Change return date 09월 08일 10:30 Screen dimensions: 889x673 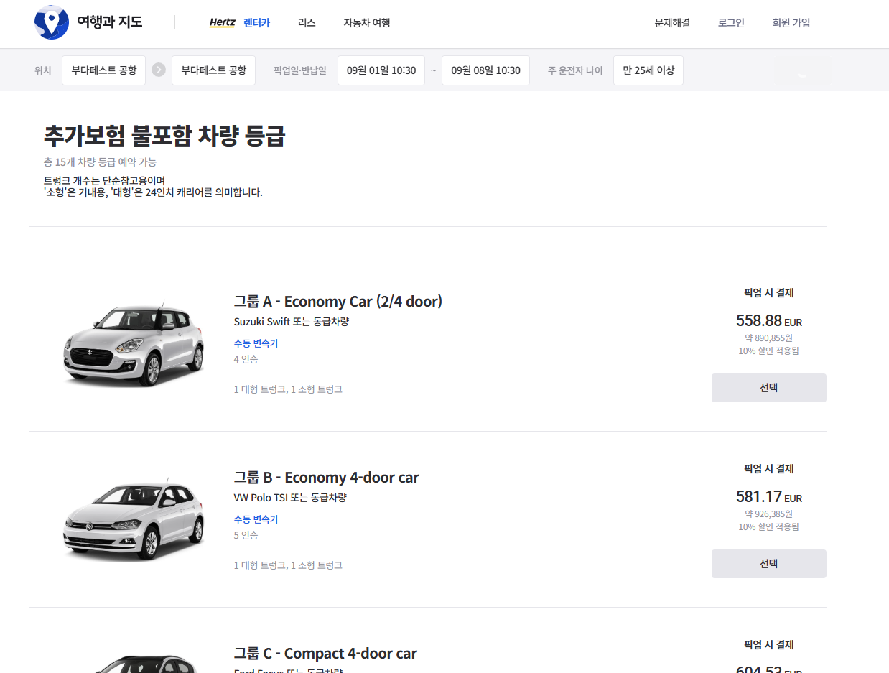(485, 70)
